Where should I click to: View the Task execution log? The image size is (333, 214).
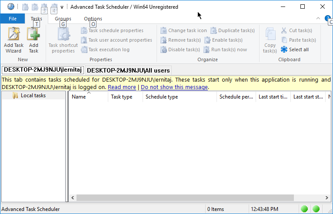(105, 49)
